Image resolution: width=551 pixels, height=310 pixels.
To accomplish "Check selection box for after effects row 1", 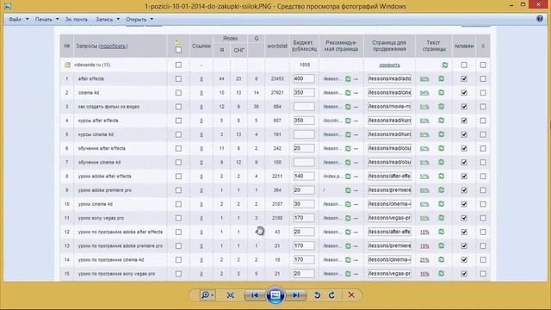I will (178, 79).
